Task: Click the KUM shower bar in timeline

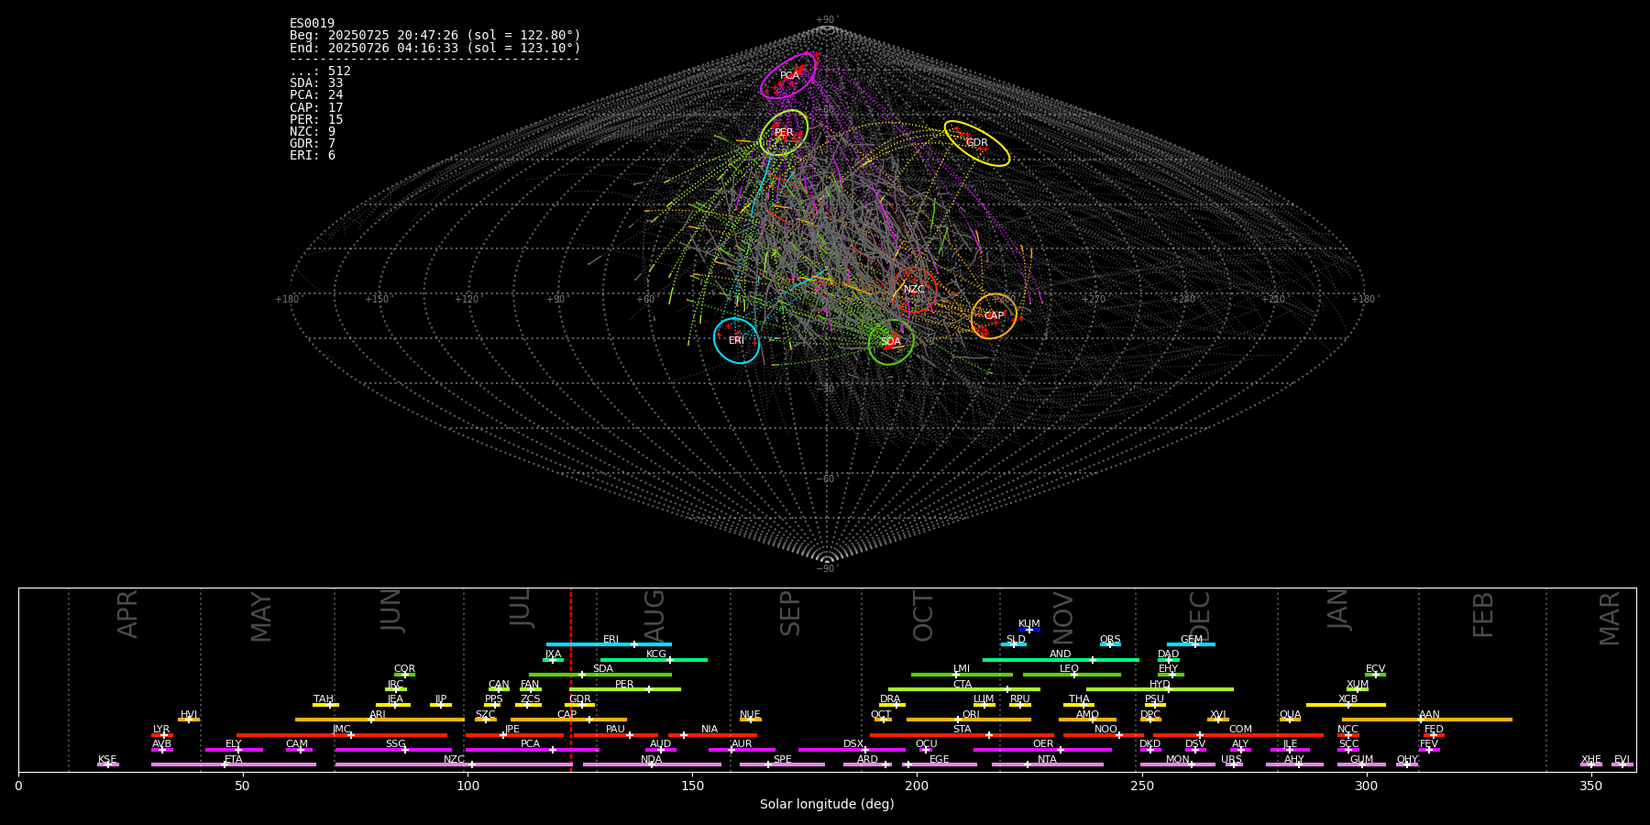Action: (x=1029, y=630)
